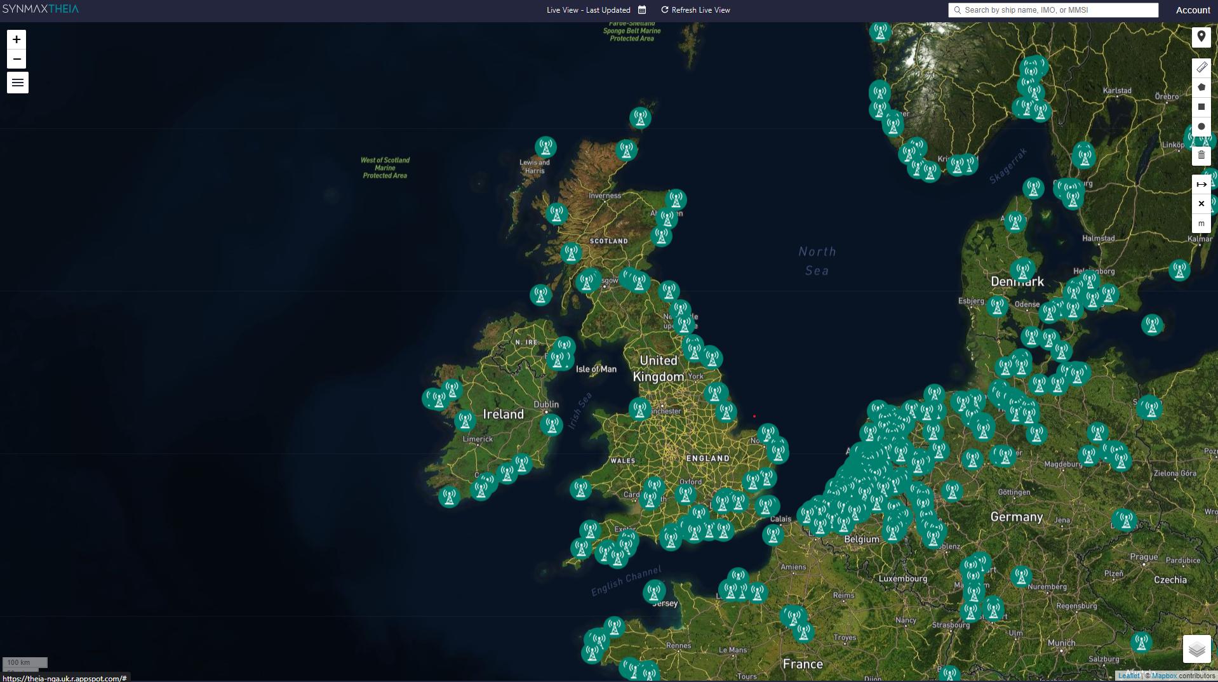
Task: Focus the ship name search field
Action: [1054, 10]
